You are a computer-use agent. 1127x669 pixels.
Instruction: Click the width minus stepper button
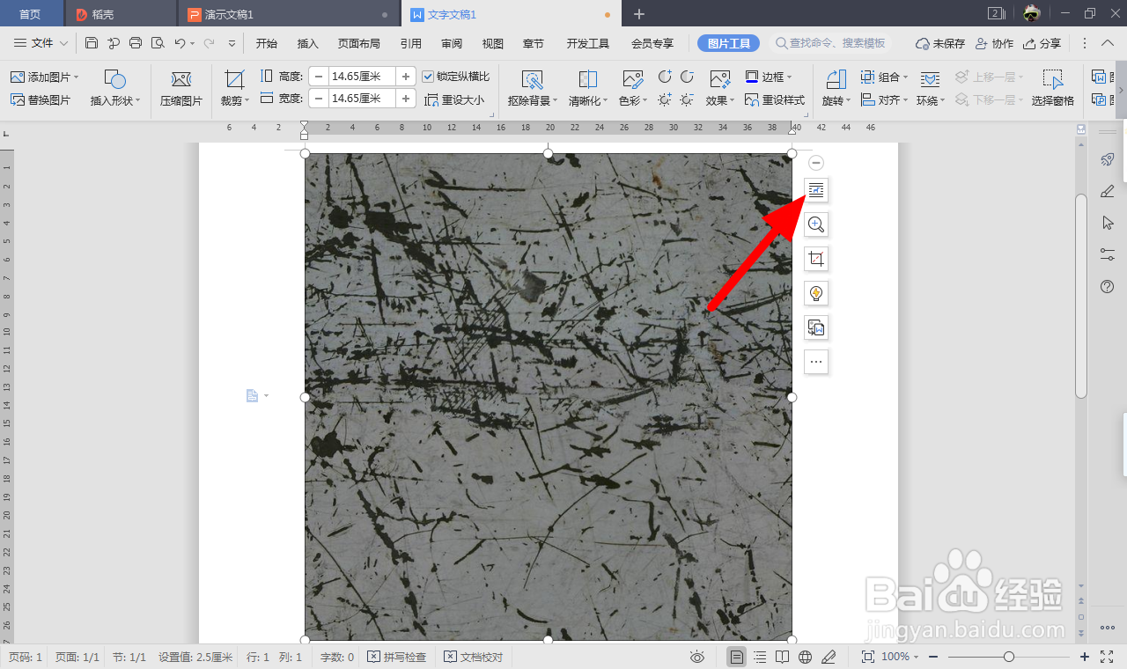pos(319,99)
